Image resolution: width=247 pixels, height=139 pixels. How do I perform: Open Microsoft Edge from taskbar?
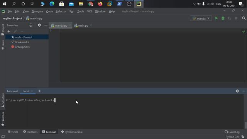pos(52,4)
